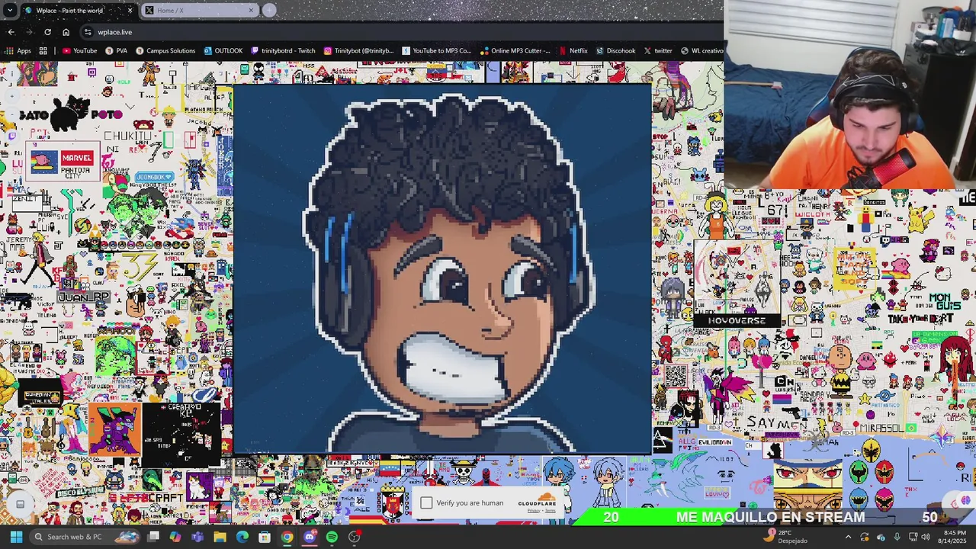Open the Apps bookmark
The image size is (976, 549).
[18, 51]
